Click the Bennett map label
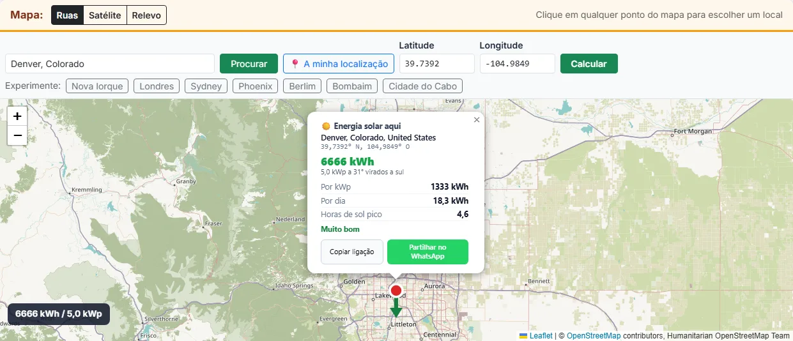The image size is (793, 341). point(539,281)
